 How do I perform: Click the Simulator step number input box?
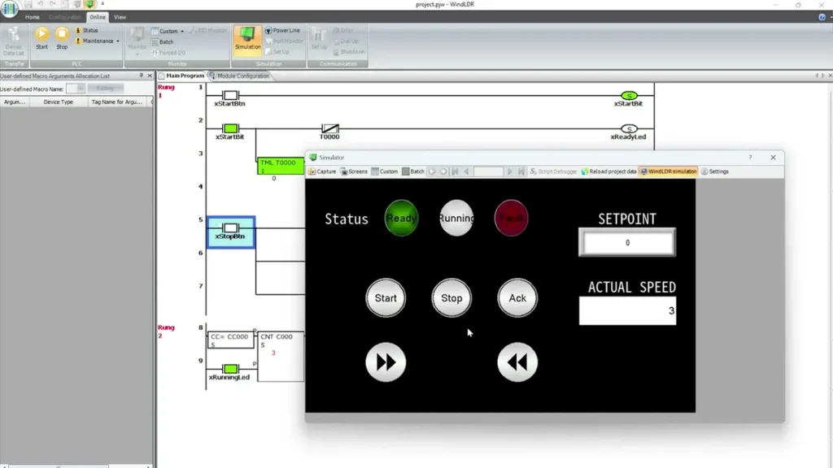(488, 171)
